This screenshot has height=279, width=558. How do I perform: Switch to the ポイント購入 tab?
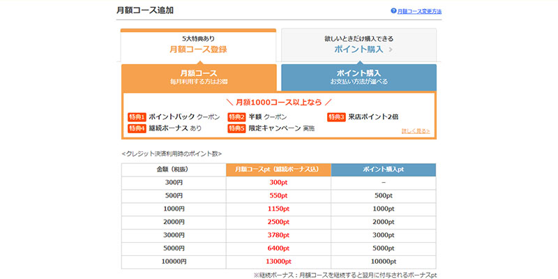pos(359,45)
